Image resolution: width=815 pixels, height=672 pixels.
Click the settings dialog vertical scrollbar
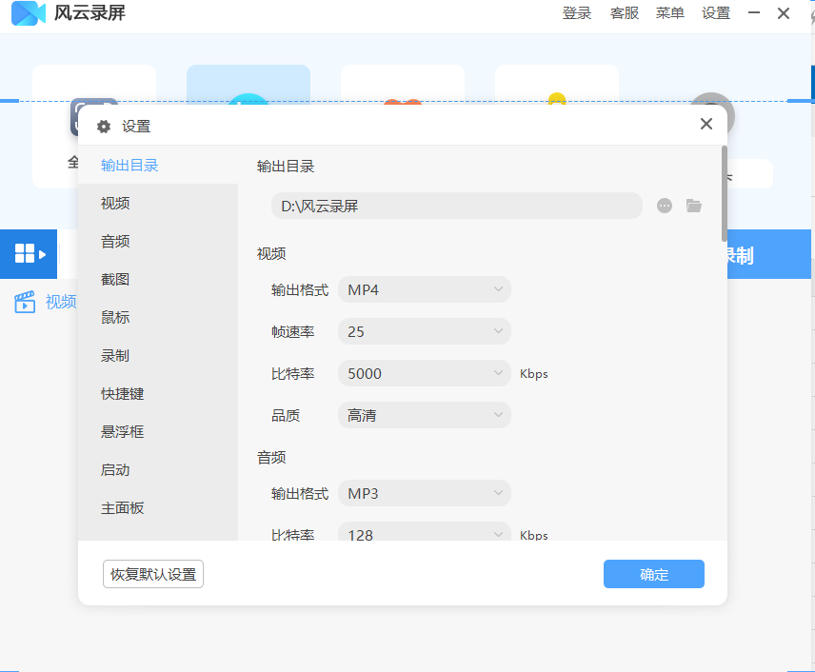point(724,193)
